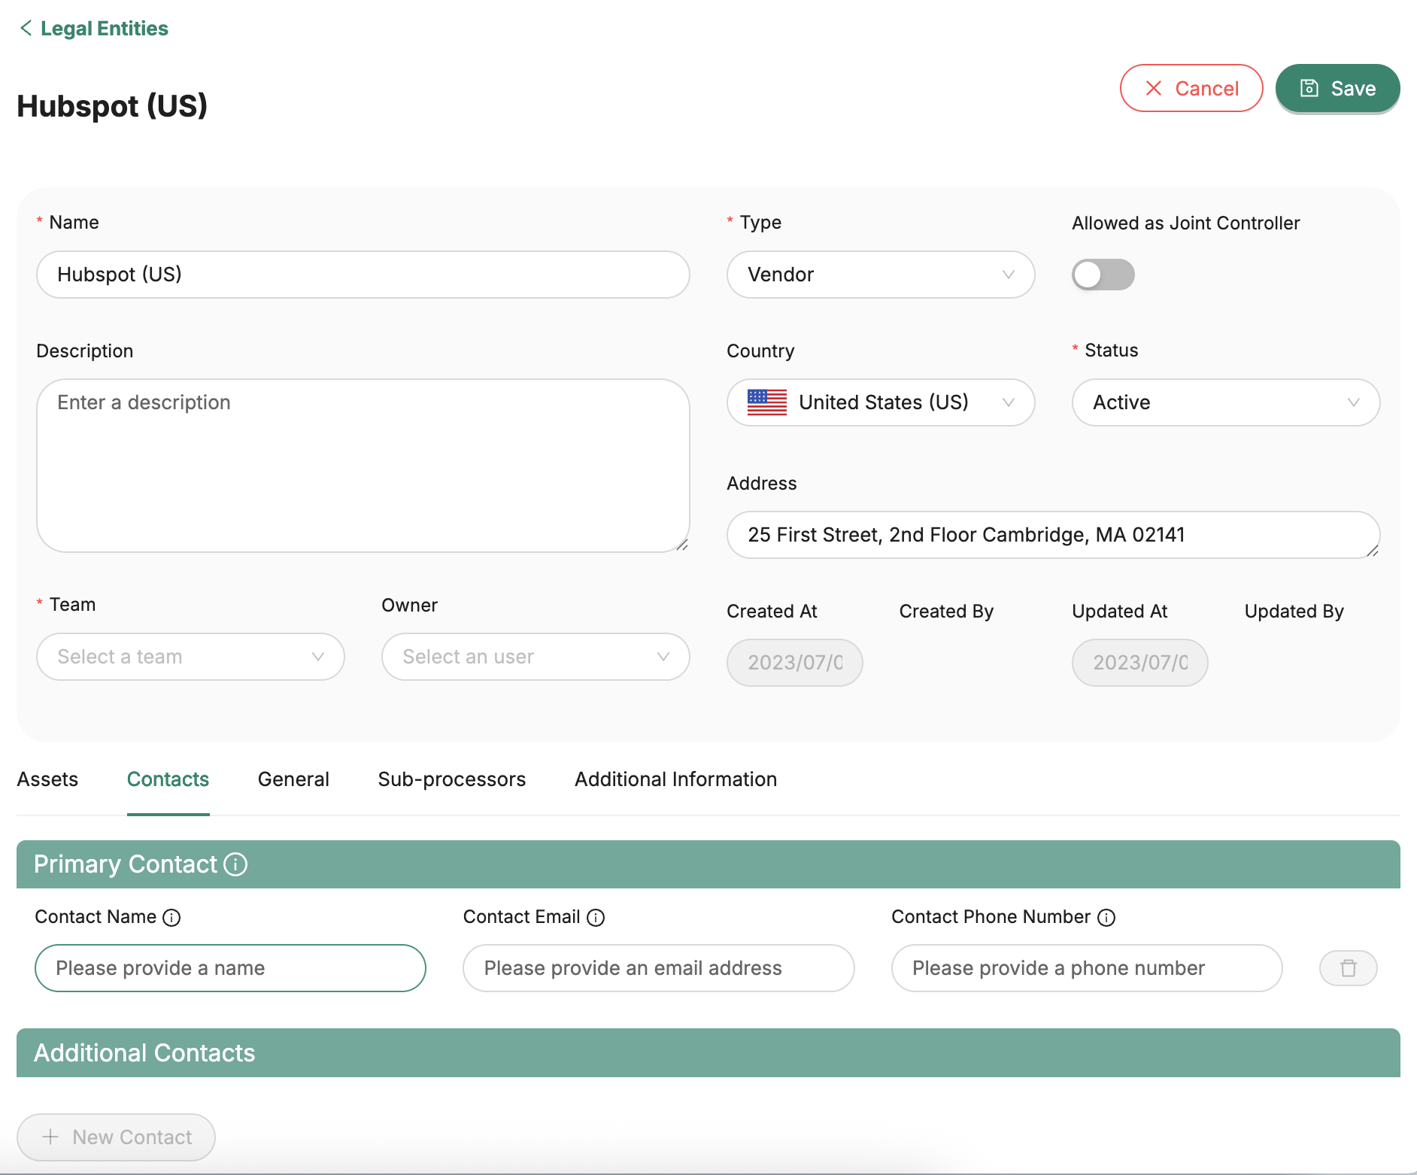Switch to the Sub-processors tab
Screen dimensions: 1417x1175
click(x=452, y=779)
